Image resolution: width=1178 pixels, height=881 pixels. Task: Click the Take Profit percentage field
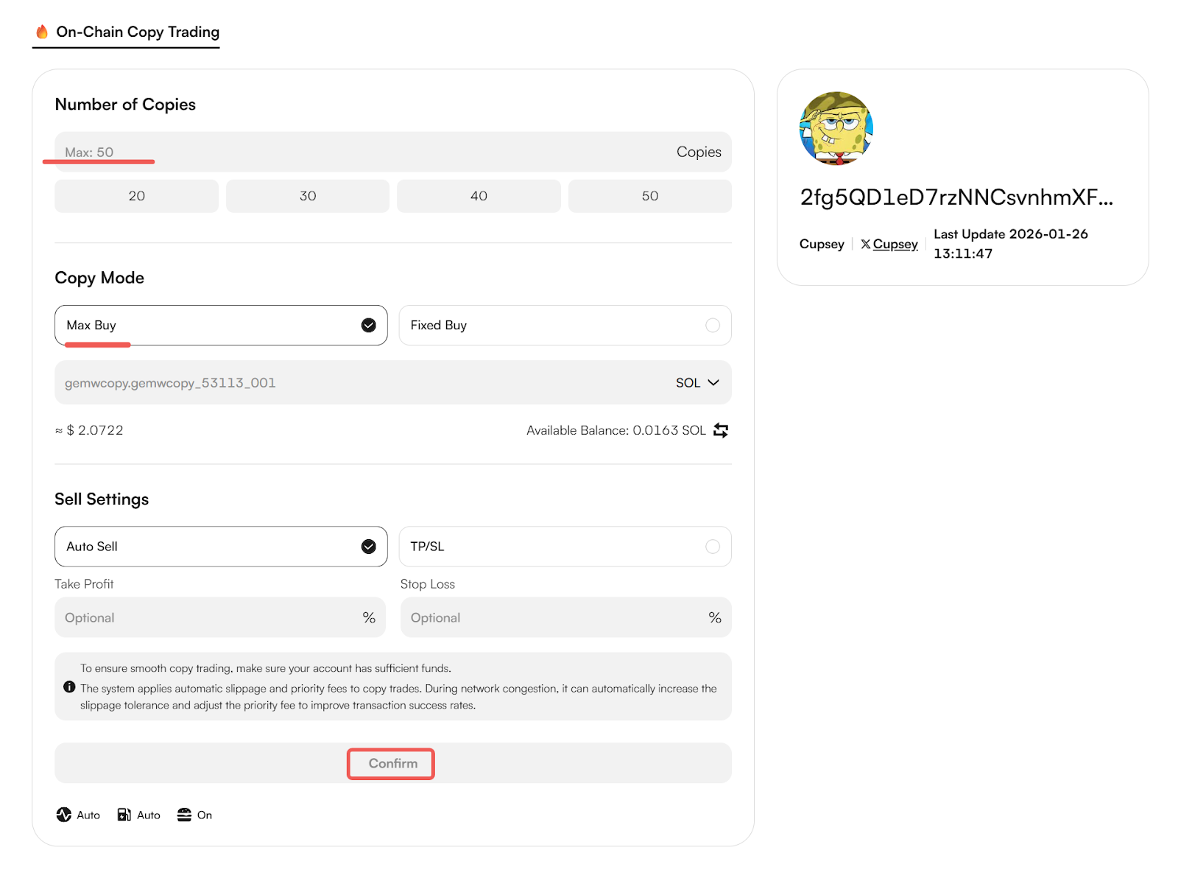(x=210, y=617)
